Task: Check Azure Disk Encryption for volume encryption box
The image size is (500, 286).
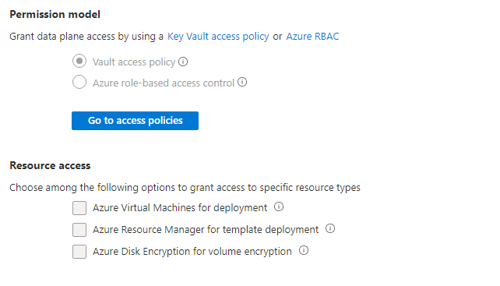Action: 79,251
